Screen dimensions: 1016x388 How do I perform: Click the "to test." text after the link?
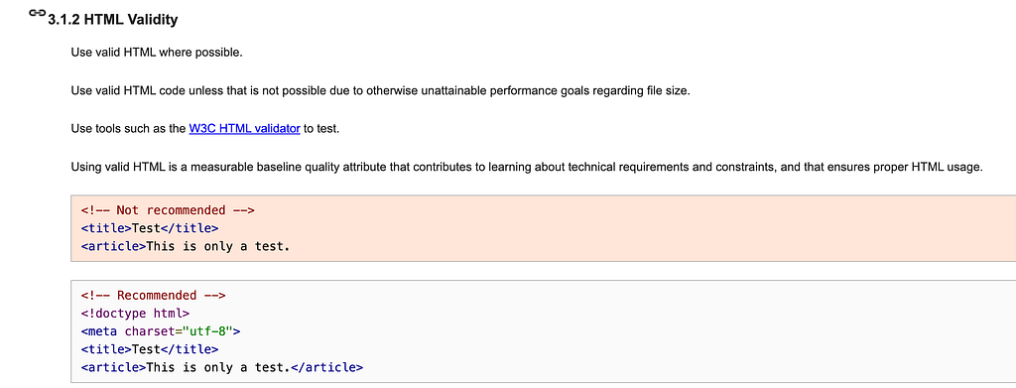pos(321,129)
